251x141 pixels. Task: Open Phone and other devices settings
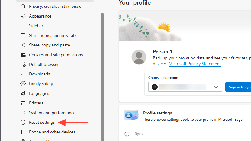[x=52, y=132]
